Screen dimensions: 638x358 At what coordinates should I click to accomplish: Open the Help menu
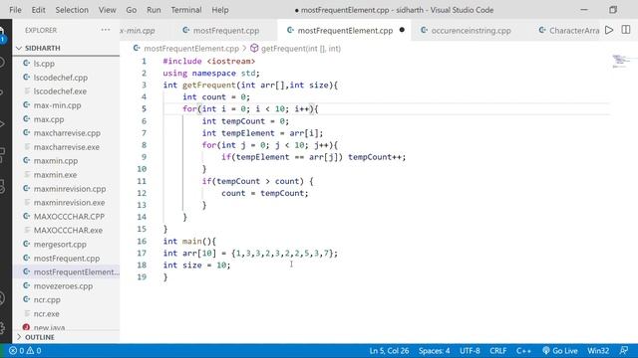click(x=219, y=10)
